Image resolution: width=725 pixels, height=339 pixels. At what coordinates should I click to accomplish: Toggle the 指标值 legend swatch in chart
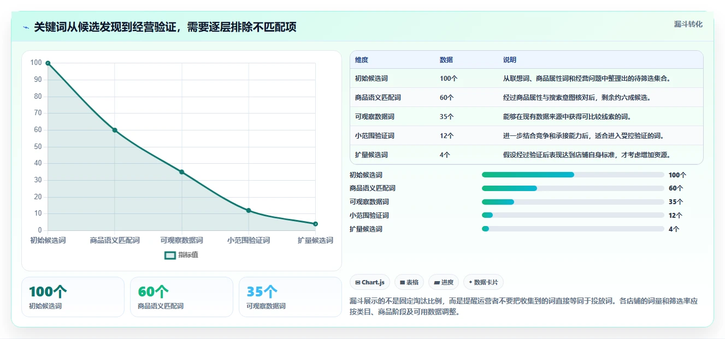(x=170, y=255)
